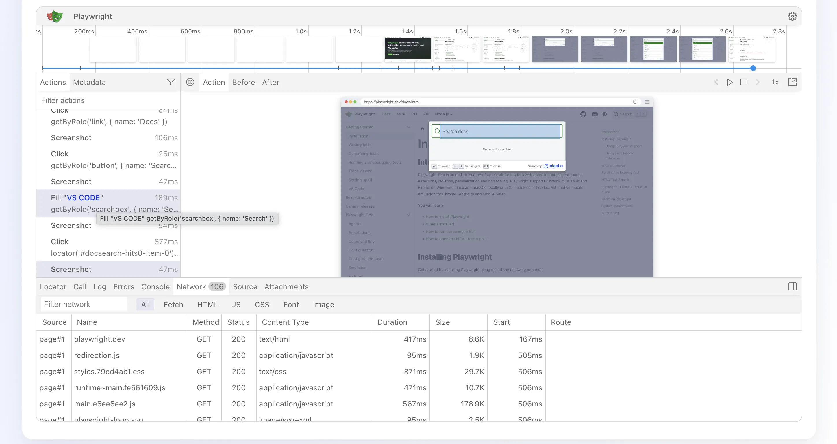Image resolution: width=837 pixels, height=444 pixels.
Task: Select the Fill "VS CODE" action
Action: coord(108,204)
